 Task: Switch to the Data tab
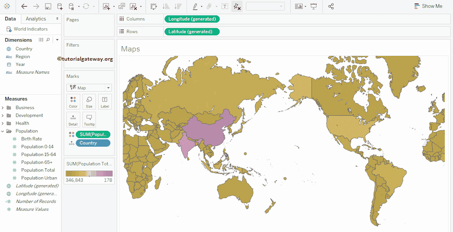(x=11, y=19)
